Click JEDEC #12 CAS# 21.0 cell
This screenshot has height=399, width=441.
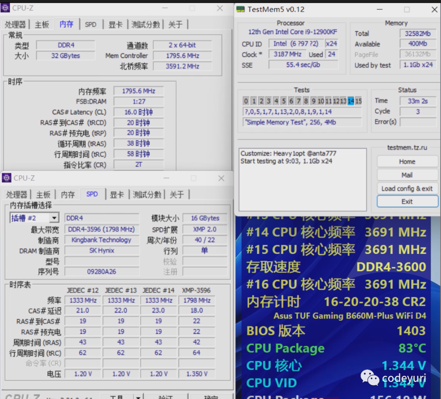[x=82, y=310]
